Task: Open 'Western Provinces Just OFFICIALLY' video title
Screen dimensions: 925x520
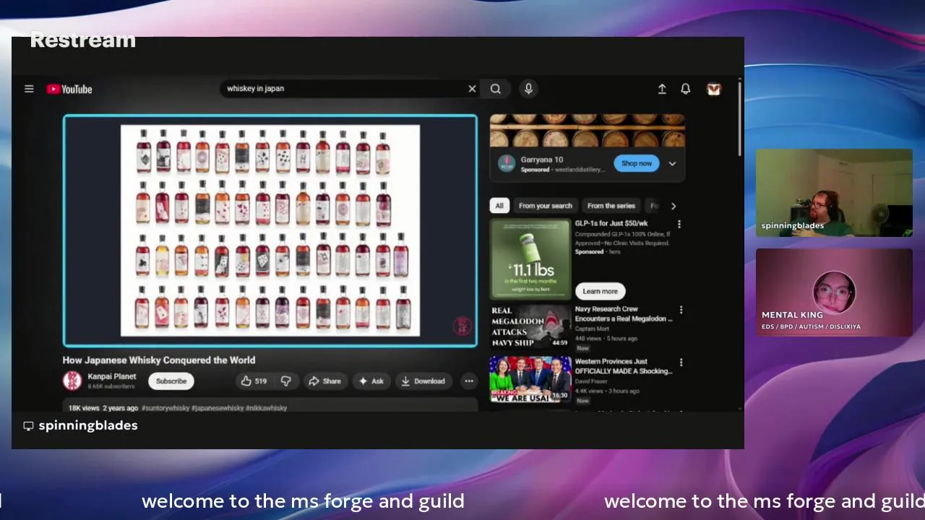Action: (624, 366)
